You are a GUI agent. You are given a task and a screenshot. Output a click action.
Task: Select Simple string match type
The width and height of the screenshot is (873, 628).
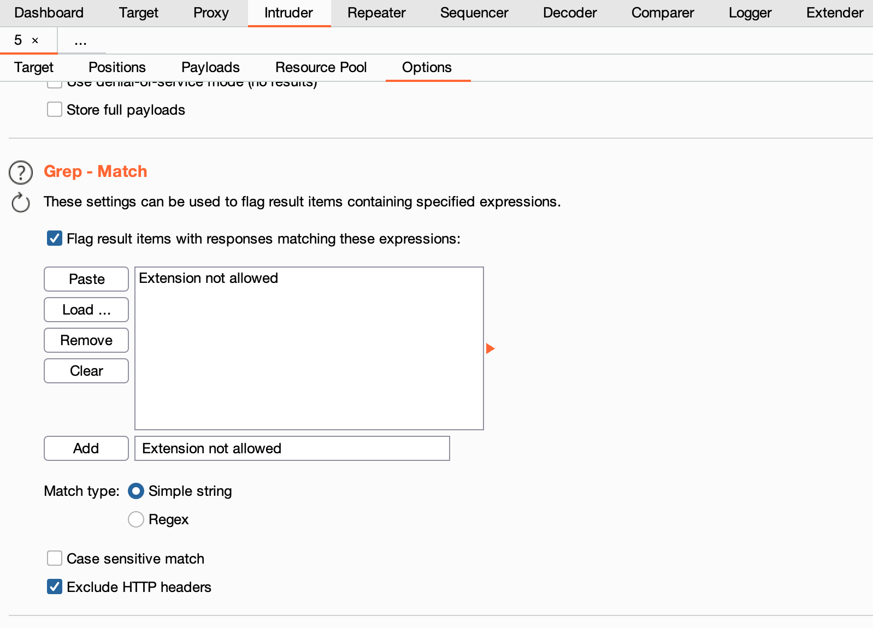click(136, 491)
